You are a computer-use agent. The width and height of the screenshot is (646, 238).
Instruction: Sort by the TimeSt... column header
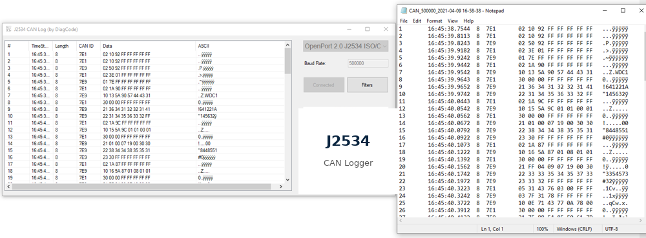pos(41,46)
